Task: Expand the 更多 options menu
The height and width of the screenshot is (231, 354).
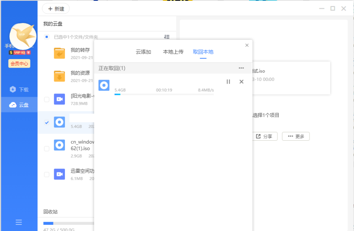Action: coord(296,136)
